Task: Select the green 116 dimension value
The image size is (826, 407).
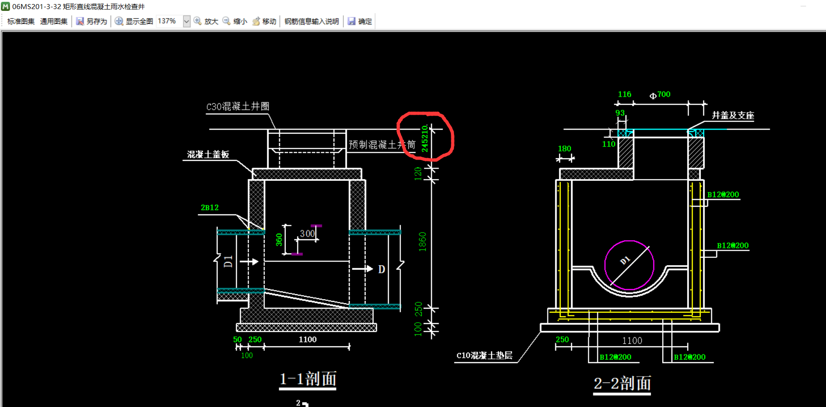Action: click(x=625, y=94)
